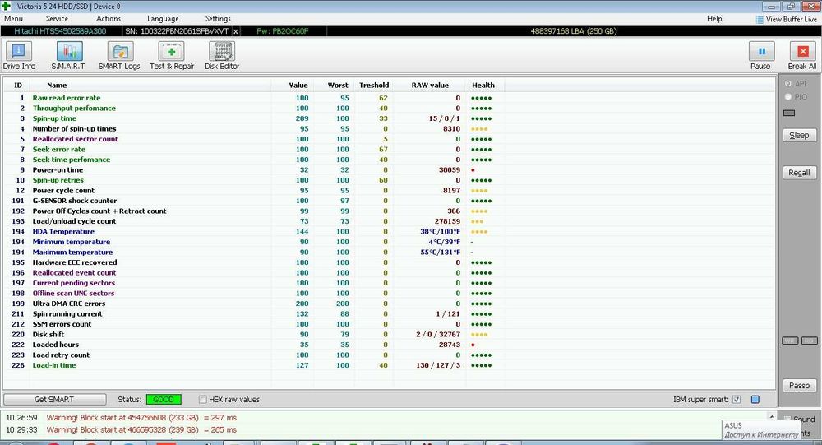Launch the Disk Editor
Image resolution: width=822 pixels, height=445 pixels.
click(222, 56)
